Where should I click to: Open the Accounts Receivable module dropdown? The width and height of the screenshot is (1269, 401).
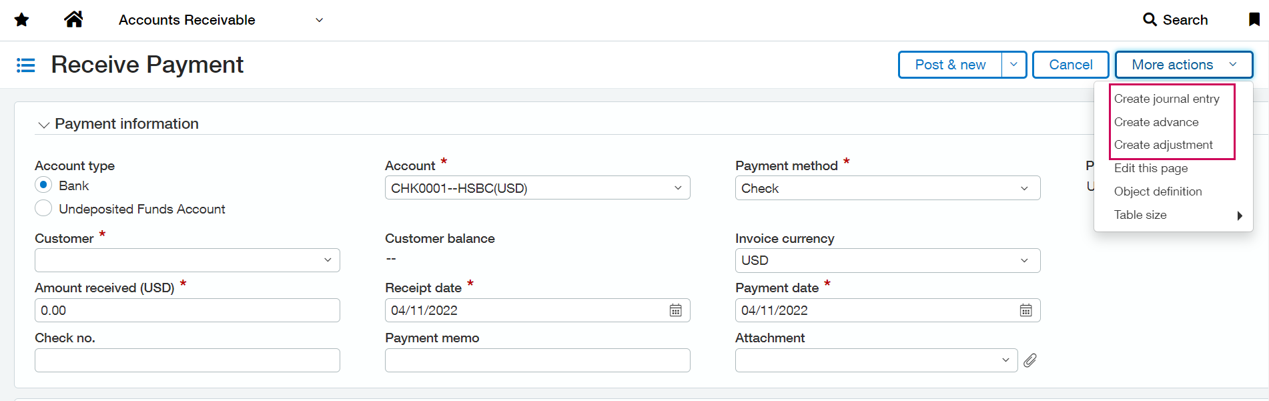[221, 20]
